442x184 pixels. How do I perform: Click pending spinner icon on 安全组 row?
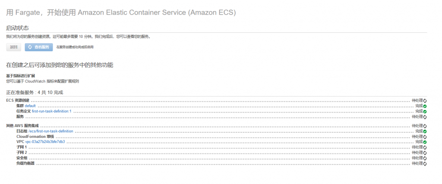click(425, 158)
